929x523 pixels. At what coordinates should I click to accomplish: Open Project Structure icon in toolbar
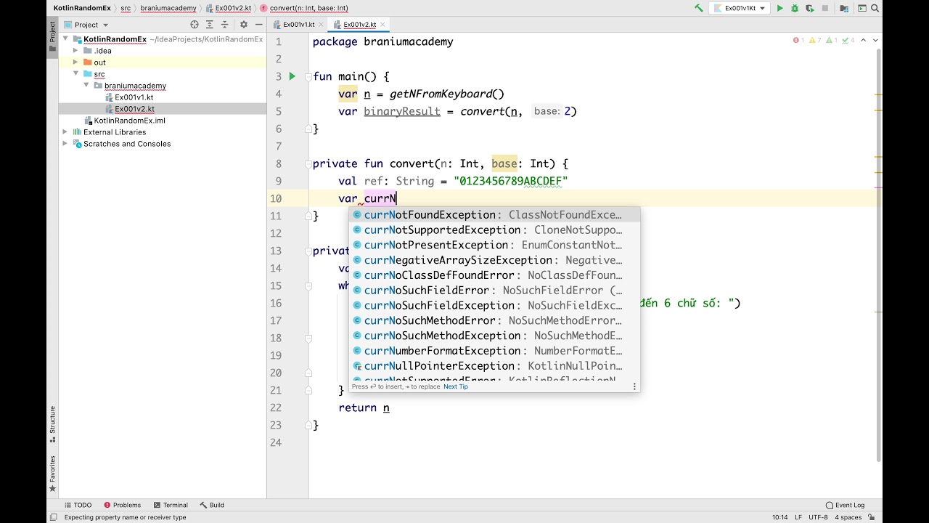[844, 8]
